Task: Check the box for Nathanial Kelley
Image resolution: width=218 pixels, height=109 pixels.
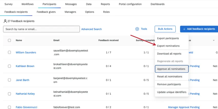Action: point(9,94)
